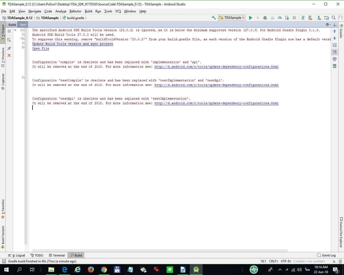The image size is (344, 275).
Task: Click the read-only lock icon in status bar
Action: tap(334, 261)
